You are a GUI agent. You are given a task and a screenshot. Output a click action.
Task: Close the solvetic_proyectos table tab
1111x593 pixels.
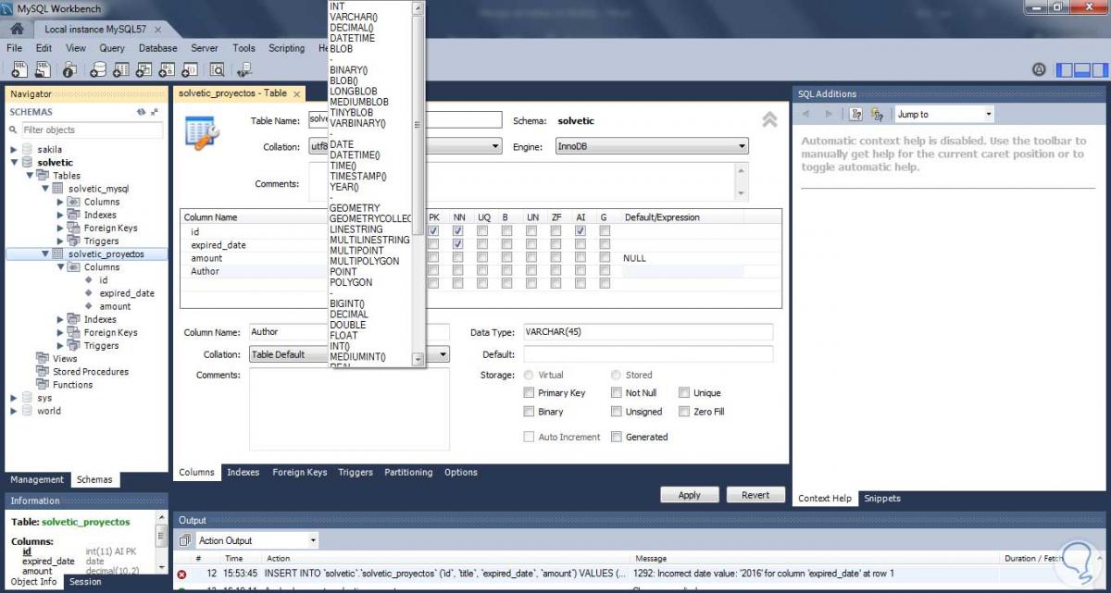[x=297, y=93]
